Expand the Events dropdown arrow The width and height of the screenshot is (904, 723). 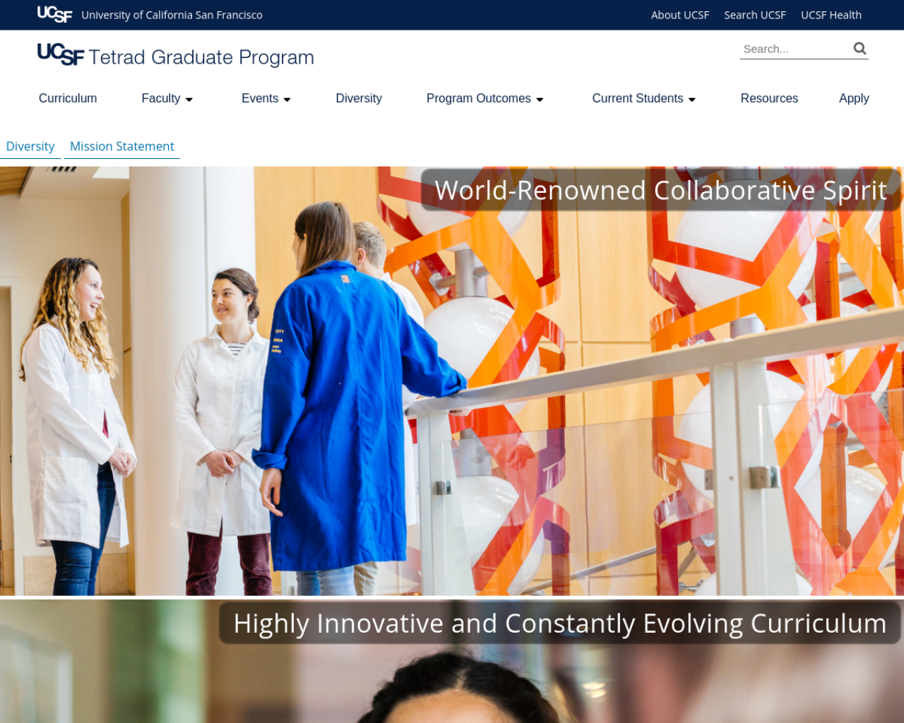[287, 100]
